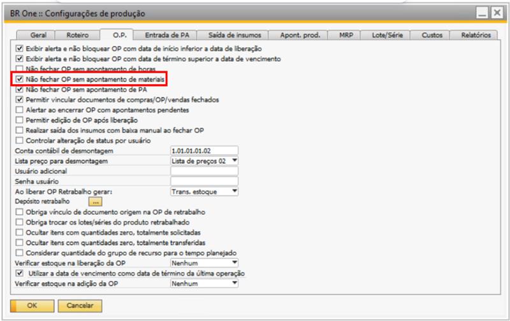This screenshot has height=321, width=510.
Task: Open the Entrada de PA tab
Action: coord(168,36)
